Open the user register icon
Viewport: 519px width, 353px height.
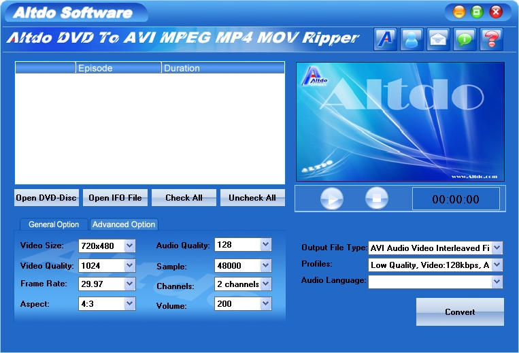(412, 39)
